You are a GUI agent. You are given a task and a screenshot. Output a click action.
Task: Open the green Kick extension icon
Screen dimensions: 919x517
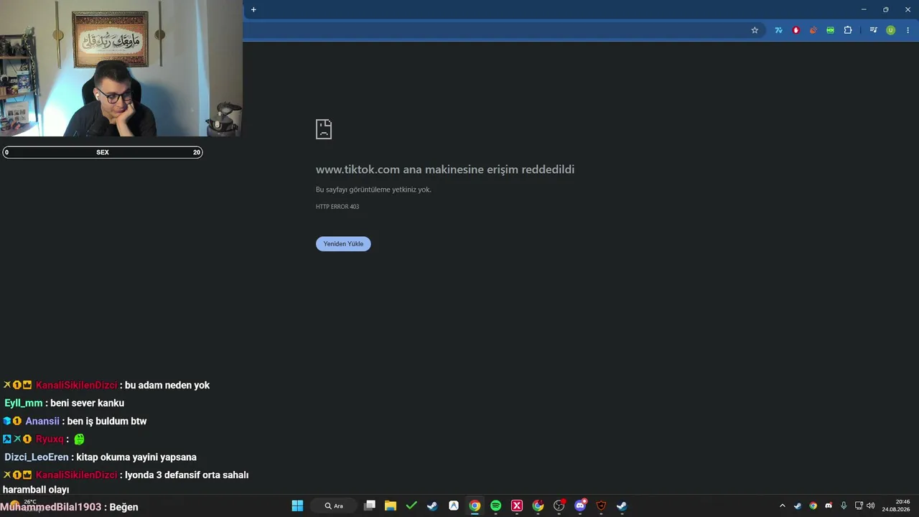point(830,30)
